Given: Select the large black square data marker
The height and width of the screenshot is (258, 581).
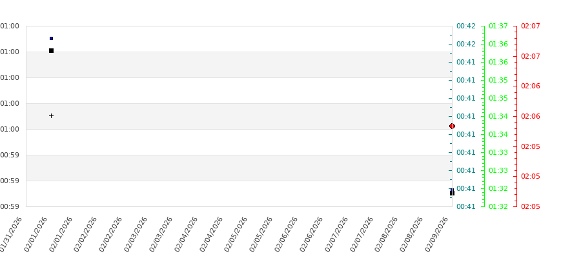Looking at the screenshot, I should (x=51, y=50).
